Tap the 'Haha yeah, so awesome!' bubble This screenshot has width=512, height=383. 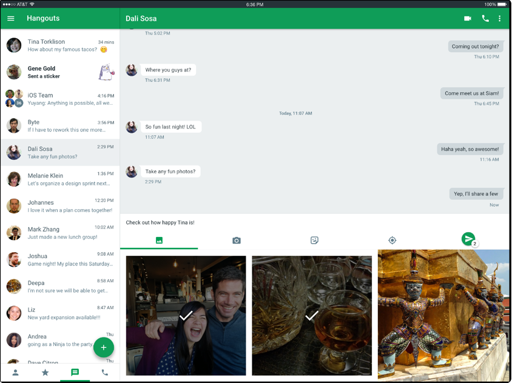click(x=470, y=149)
